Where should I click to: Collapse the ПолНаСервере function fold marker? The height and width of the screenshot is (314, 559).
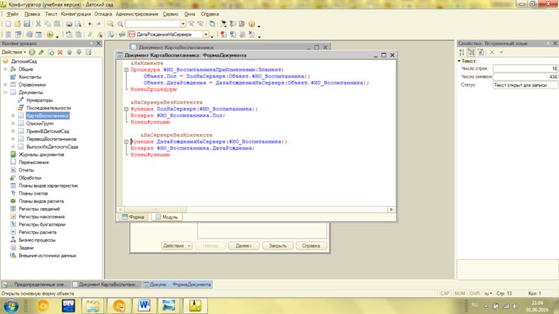(x=126, y=109)
